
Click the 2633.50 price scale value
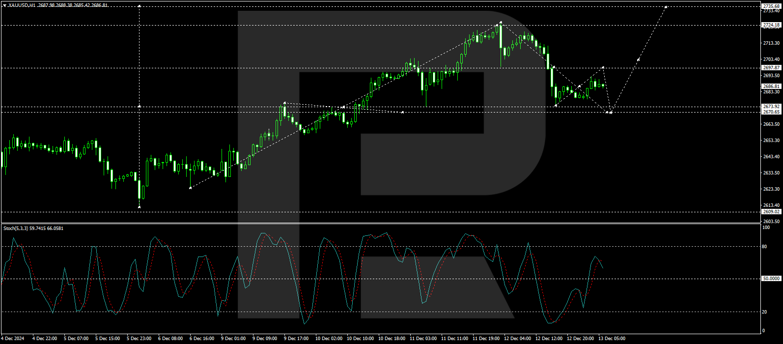pyautogui.click(x=771, y=173)
